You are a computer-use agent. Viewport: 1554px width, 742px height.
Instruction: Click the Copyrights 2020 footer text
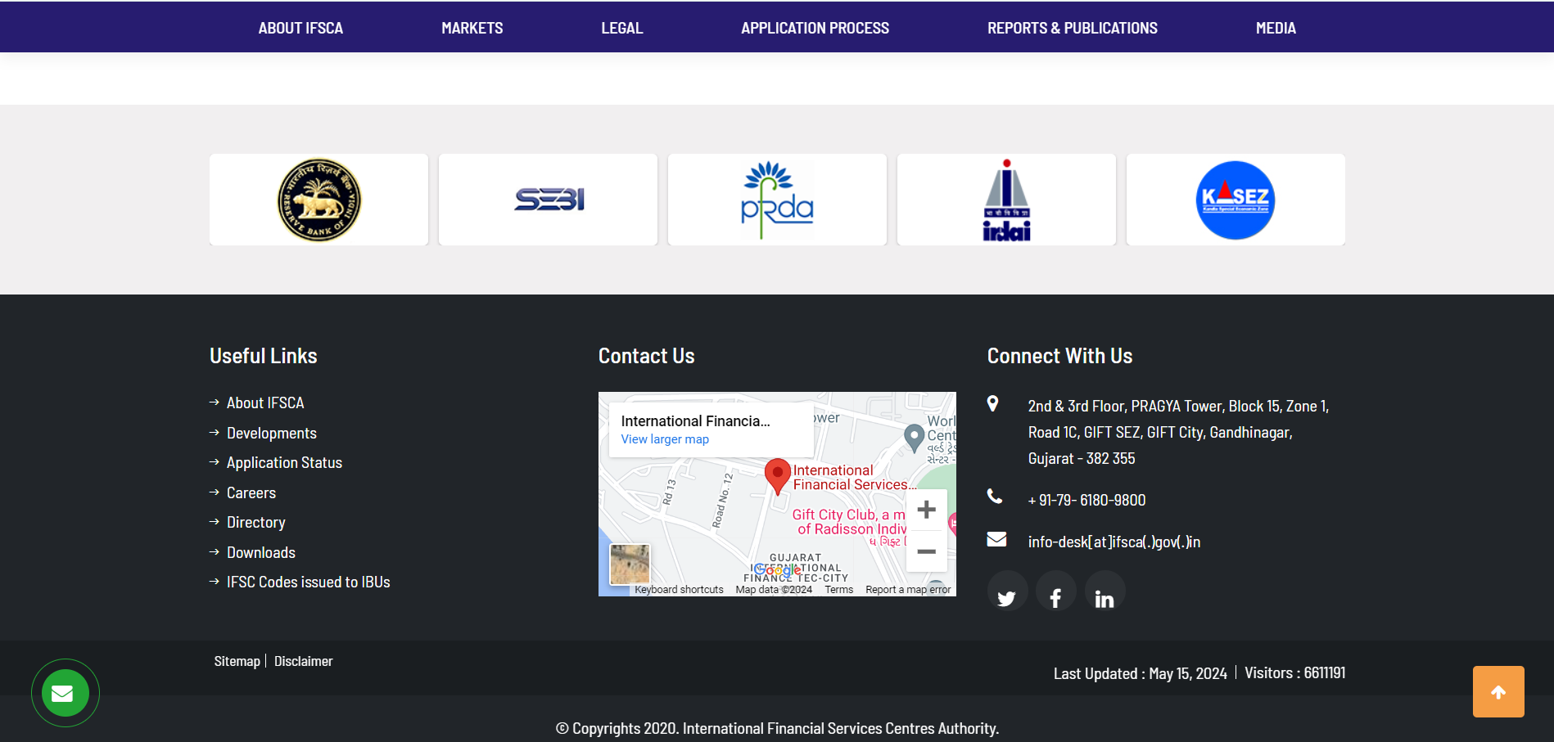778,728
